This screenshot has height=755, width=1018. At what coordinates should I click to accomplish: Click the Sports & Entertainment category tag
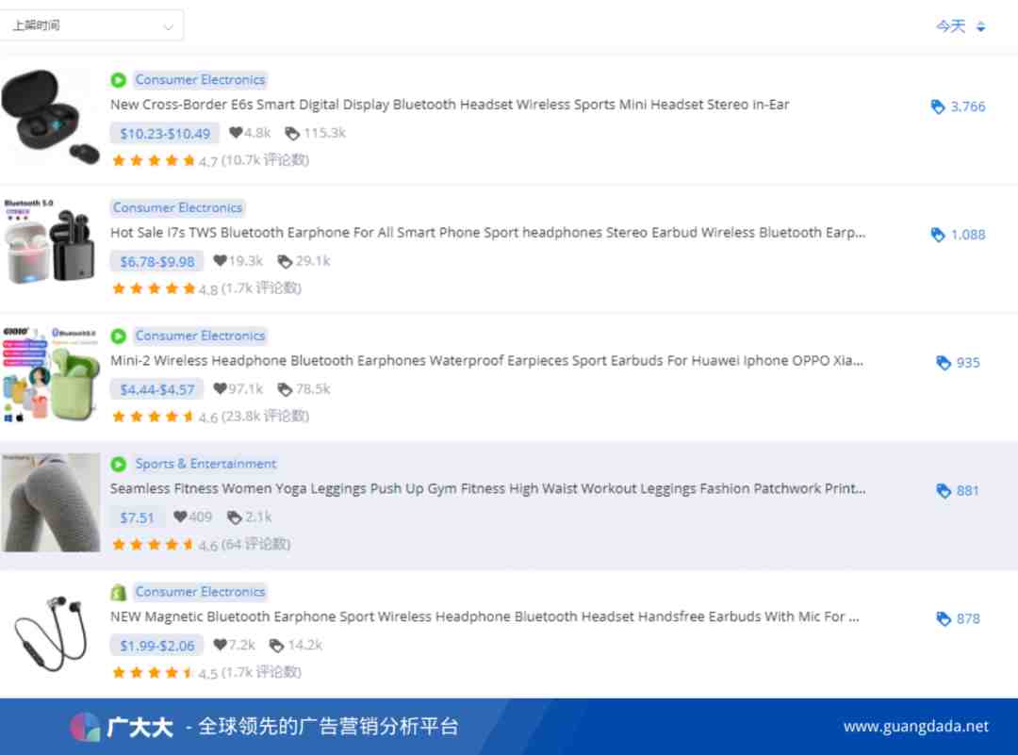(x=205, y=464)
